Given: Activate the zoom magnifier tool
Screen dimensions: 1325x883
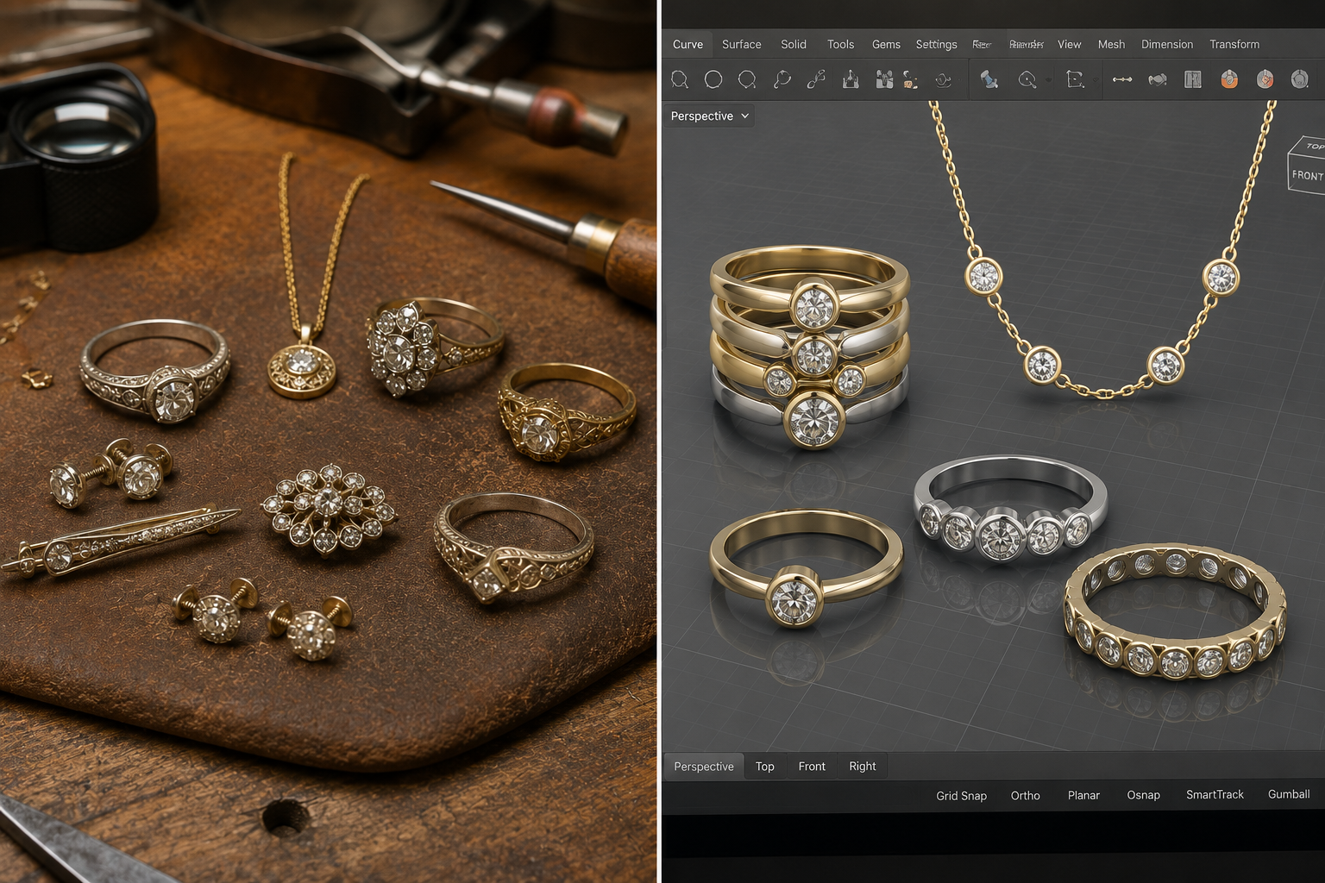Looking at the screenshot, I should coord(1027,80).
